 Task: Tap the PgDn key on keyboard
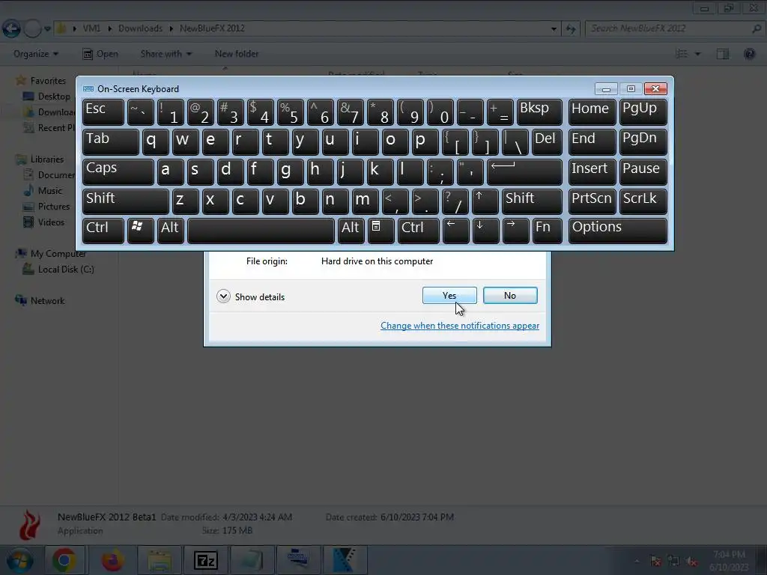[643, 142]
